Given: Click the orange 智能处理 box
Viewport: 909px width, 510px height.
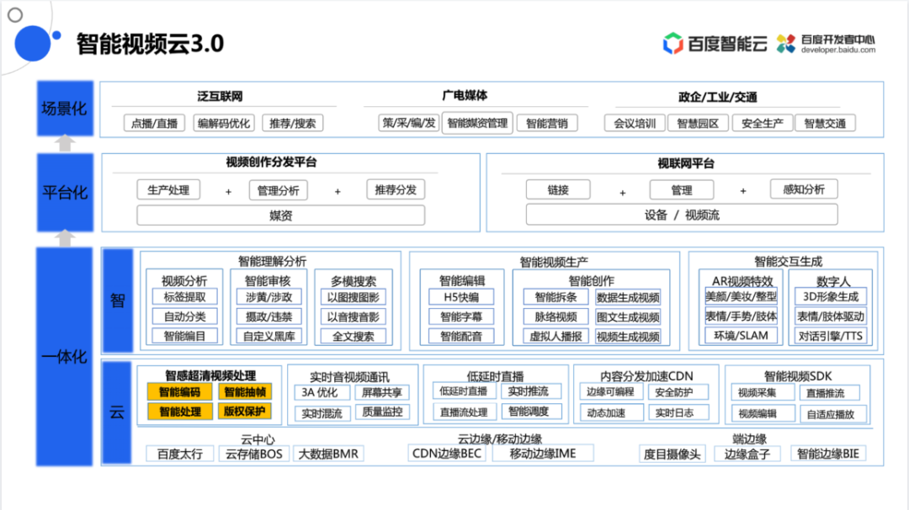Looking at the screenshot, I should tap(180, 412).
